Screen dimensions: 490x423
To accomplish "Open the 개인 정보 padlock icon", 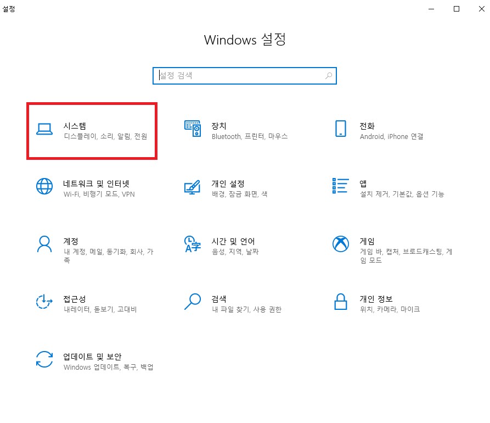I will (x=341, y=302).
